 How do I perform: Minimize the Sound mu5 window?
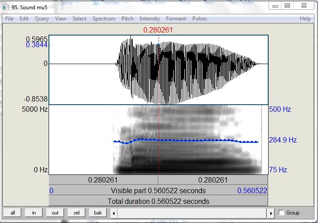point(275,6)
